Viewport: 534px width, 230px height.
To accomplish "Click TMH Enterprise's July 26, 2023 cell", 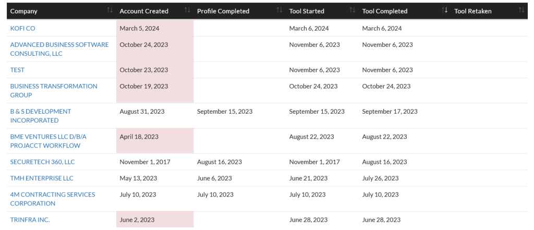I will pyautogui.click(x=381, y=178).
